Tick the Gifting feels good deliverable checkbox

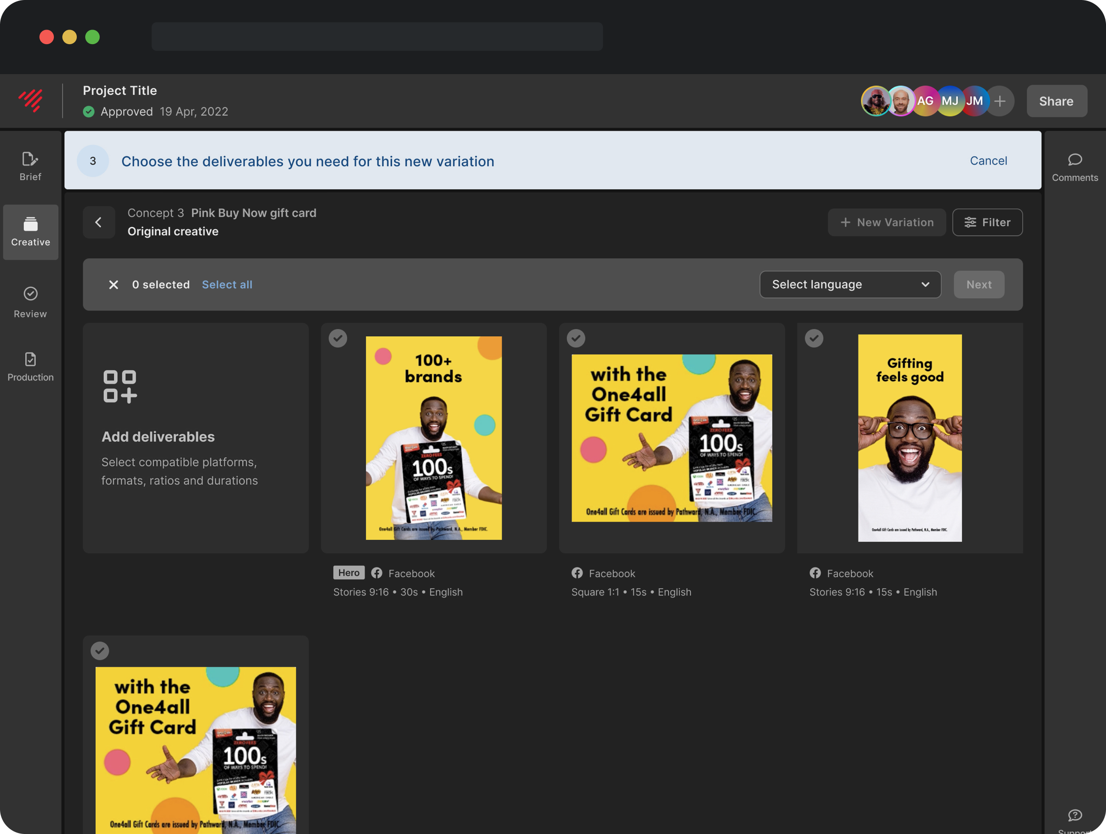814,338
